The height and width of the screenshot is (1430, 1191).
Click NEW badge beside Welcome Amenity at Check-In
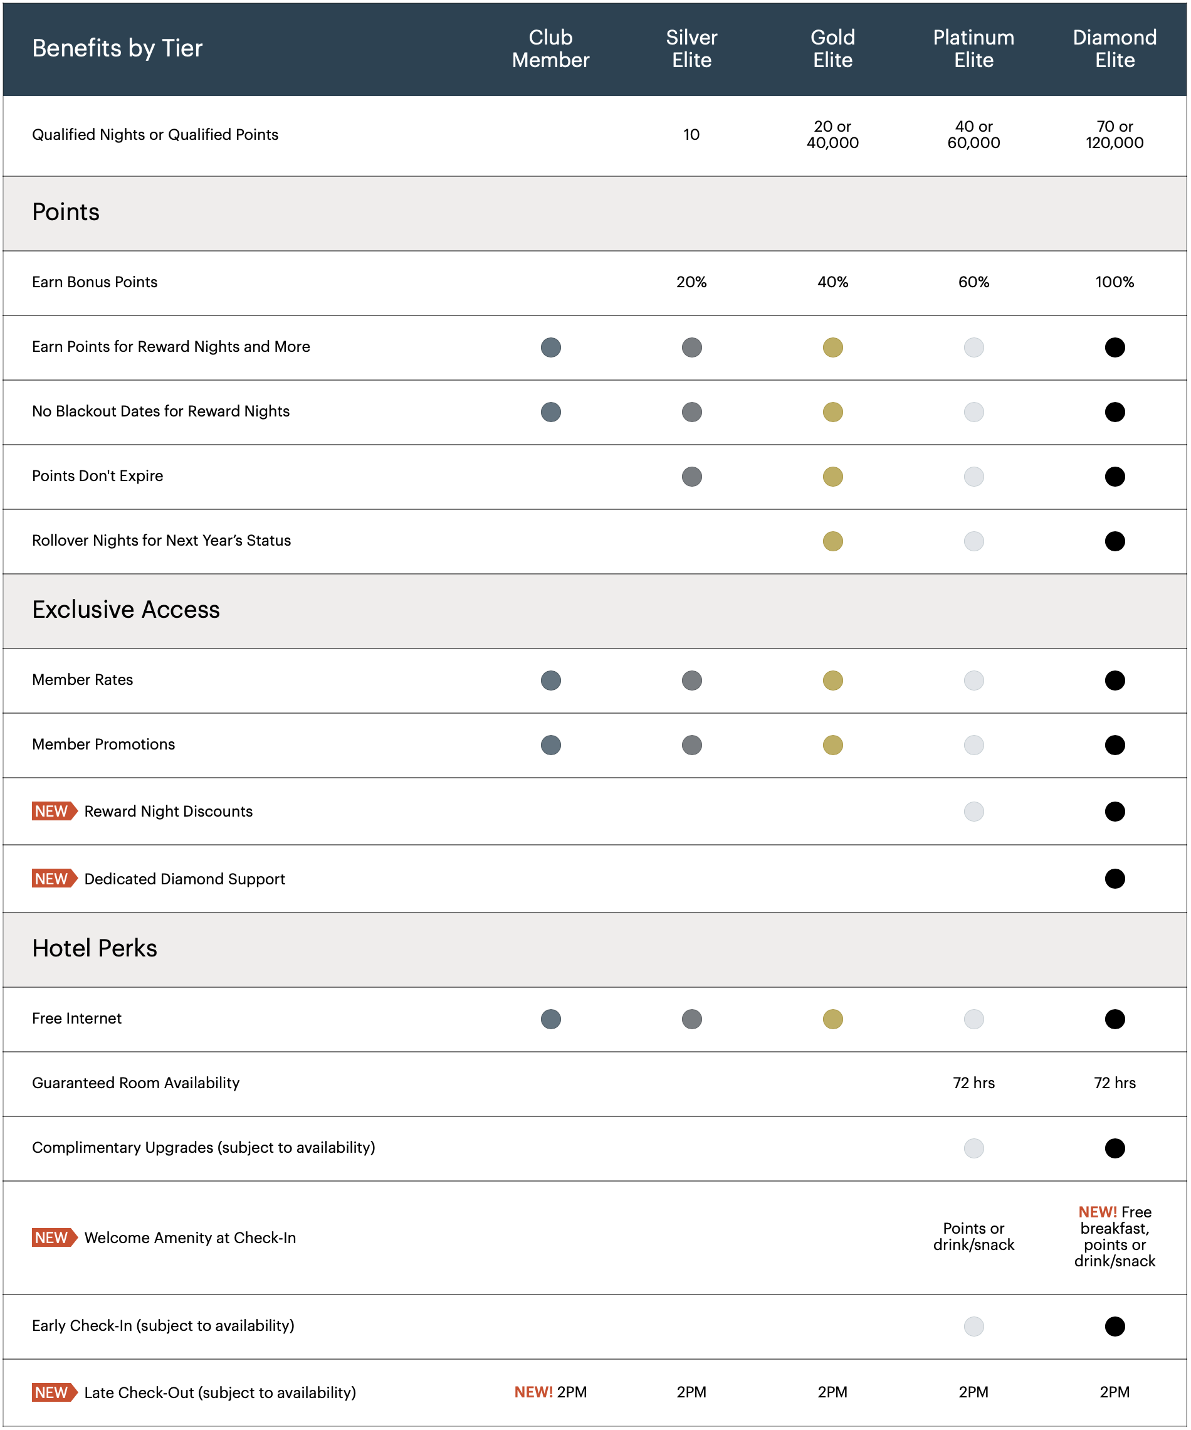point(55,1237)
